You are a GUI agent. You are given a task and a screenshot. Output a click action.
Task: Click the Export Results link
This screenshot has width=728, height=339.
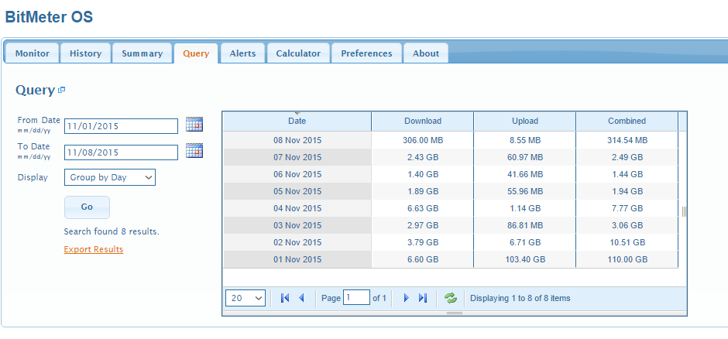click(x=93, y=249)
